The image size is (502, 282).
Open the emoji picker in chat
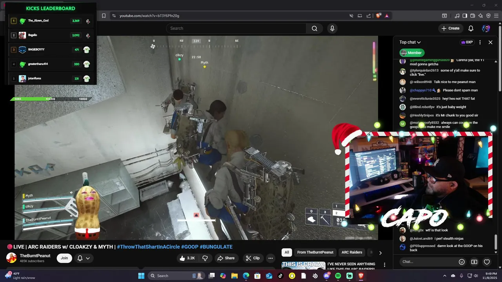pyautogui.click(x=462, y=262)
